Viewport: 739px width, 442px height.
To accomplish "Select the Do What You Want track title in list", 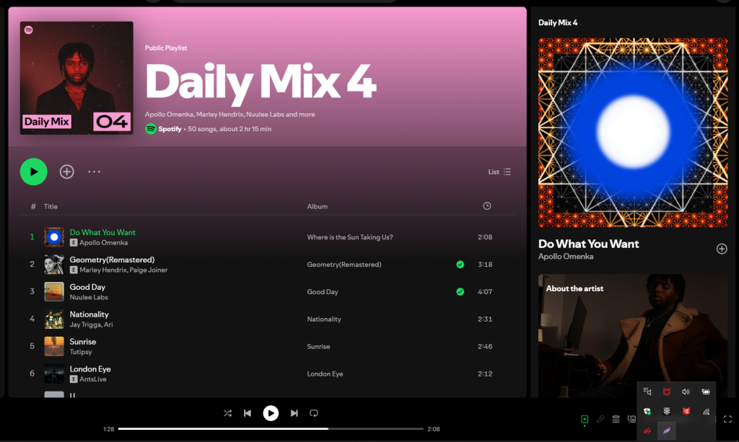I will [102, 232].
